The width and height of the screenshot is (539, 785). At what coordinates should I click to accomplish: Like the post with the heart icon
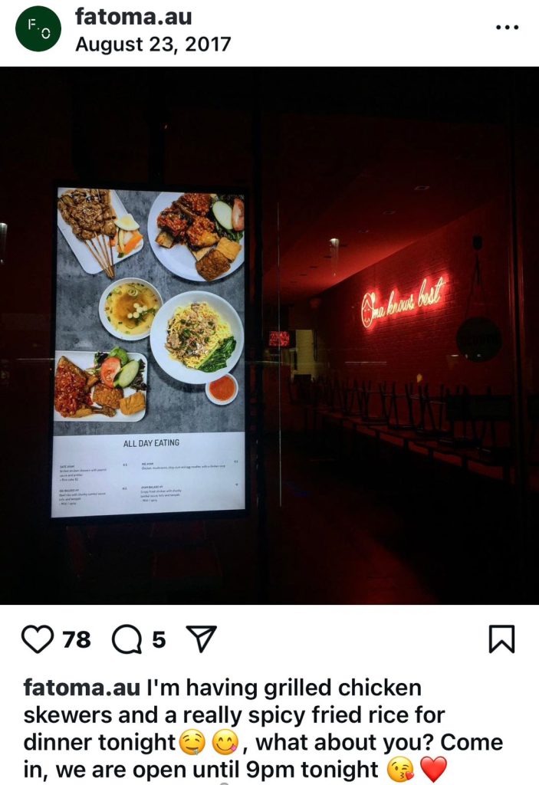click(x=38, y=639)
